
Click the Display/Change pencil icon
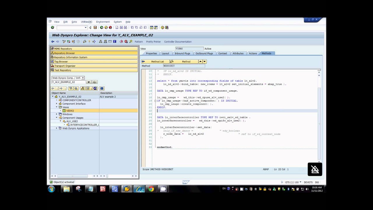pos(64,42)
